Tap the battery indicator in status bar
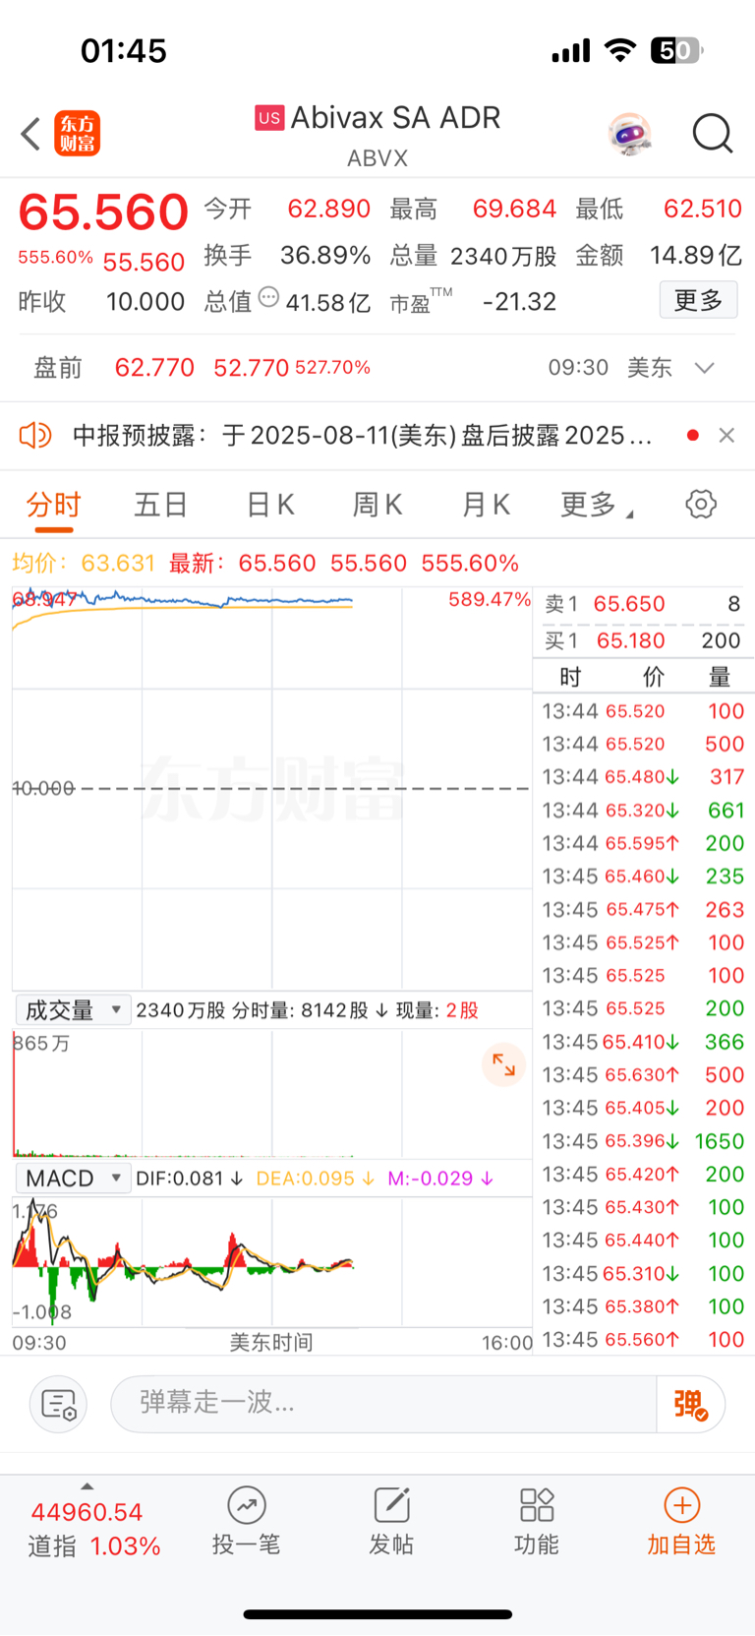The height and width of the screenshot is (1636, 755). point(677,50)
